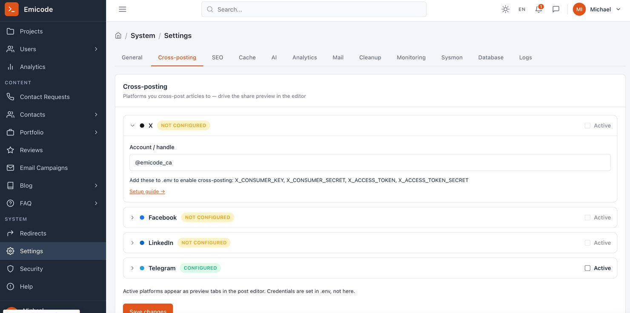Open the Sysmon tab
The image size is (630, 313).
pyautogui.click(x=452, y=57)
